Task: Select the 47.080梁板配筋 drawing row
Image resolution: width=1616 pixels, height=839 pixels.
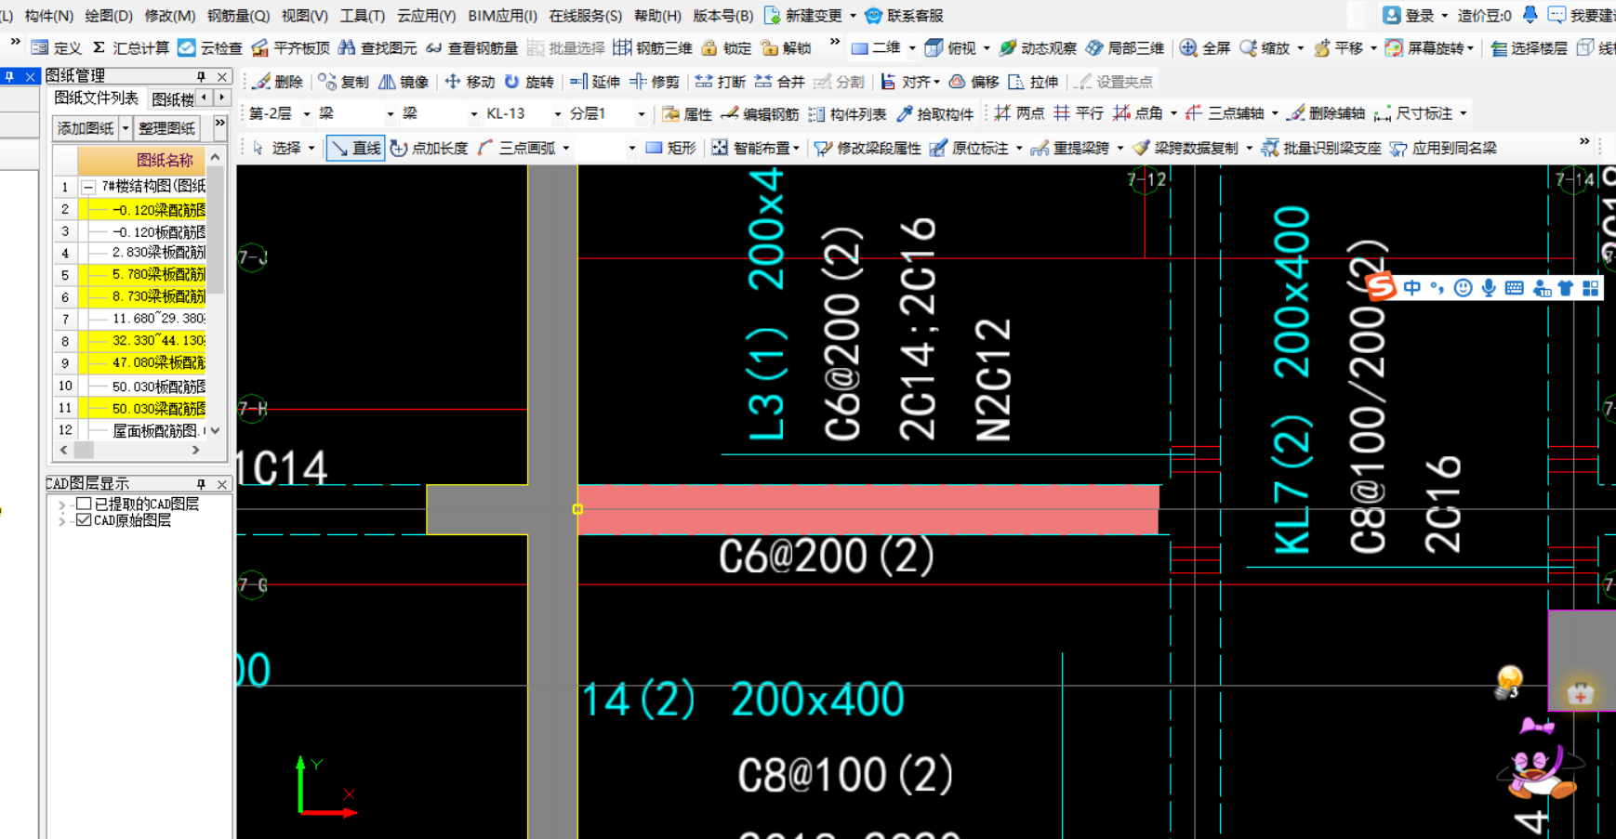Action: pos(141,362)
